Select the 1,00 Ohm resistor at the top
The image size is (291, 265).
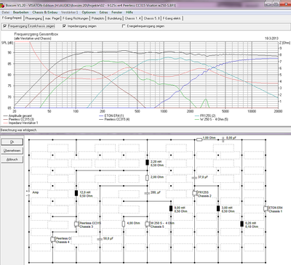point(199,139)
